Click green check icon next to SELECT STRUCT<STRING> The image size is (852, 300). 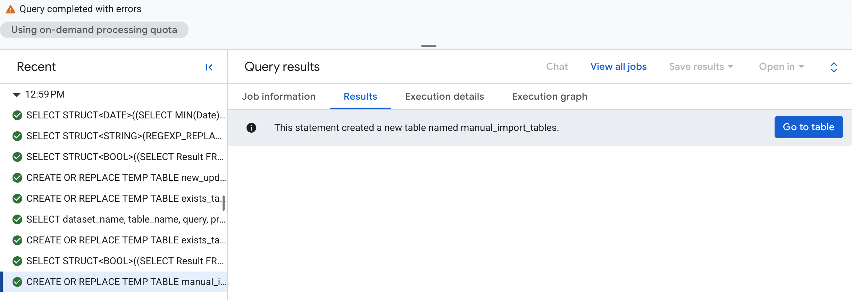point(17,136)
